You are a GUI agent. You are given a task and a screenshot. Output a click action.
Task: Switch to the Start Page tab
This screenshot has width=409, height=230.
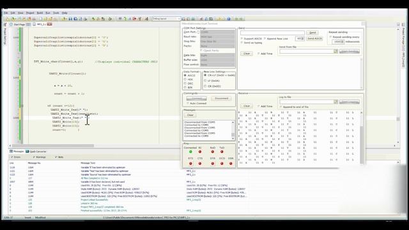pyautogui.click(x=19, y=24)
